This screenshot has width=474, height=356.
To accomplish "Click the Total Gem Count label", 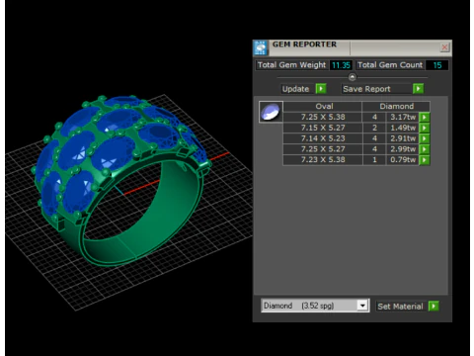I will coord(390,65).
